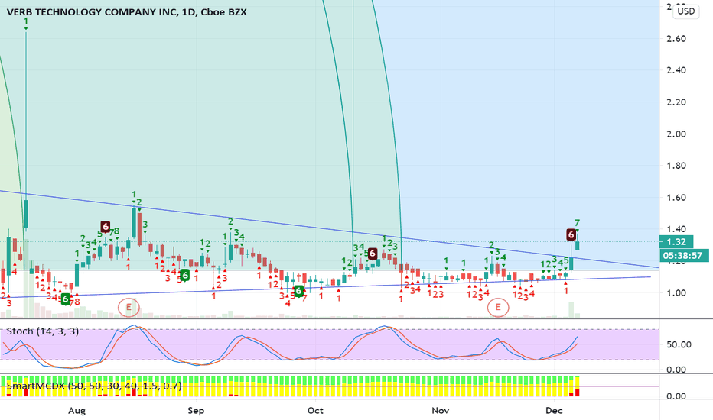This screenshot has width=713, height=420.
Task: Click the Sep label on the time axis
Action: tap(196, 411)
